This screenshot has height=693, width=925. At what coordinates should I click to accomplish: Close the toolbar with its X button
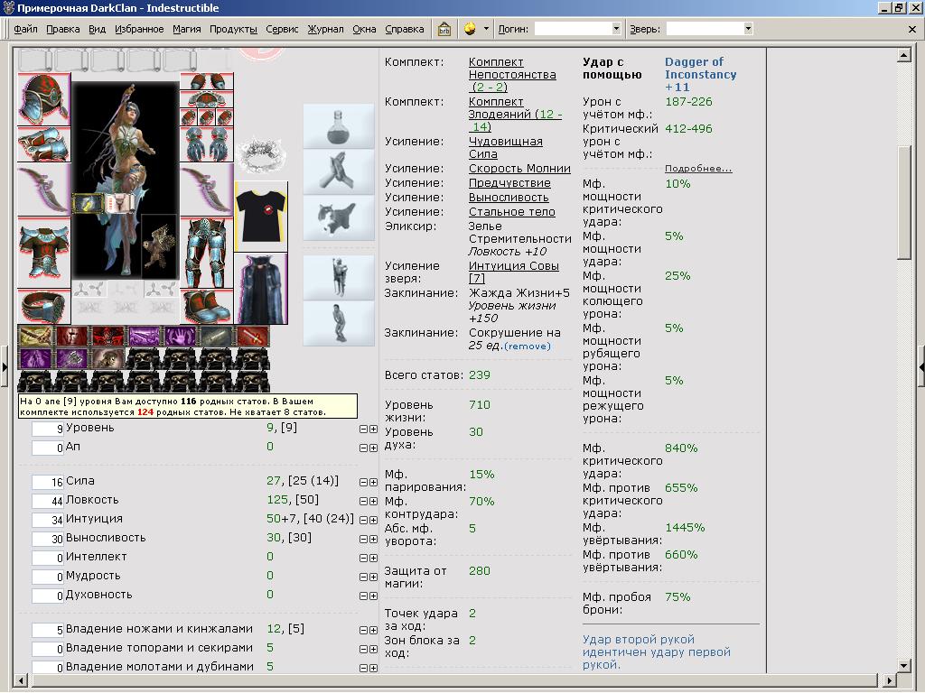pos(912,30)
